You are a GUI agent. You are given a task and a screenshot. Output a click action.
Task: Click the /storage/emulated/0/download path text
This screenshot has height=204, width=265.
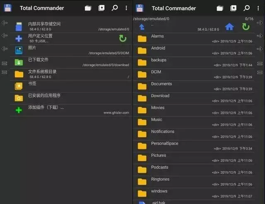point(106,65)
